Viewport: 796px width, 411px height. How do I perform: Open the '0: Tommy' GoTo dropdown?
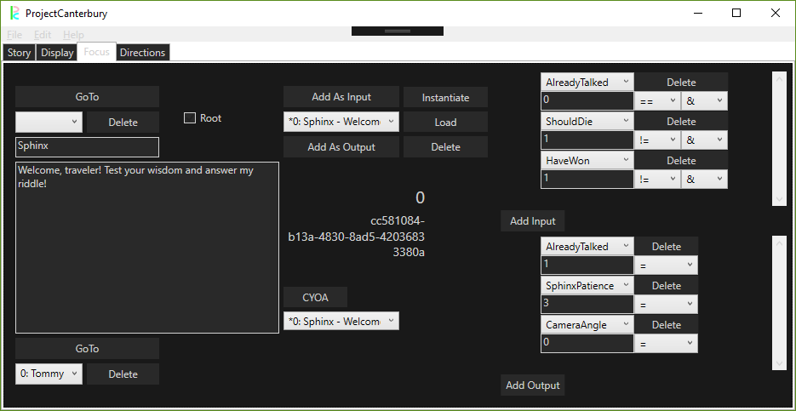tap(49, 374)
